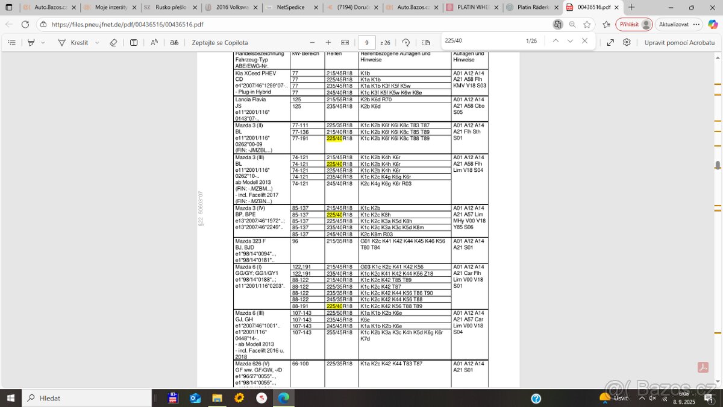Viewport: 723px width, 407px height.
Task: Click the Přihlásit sign-in button
Action: click(x=634, y=24)
